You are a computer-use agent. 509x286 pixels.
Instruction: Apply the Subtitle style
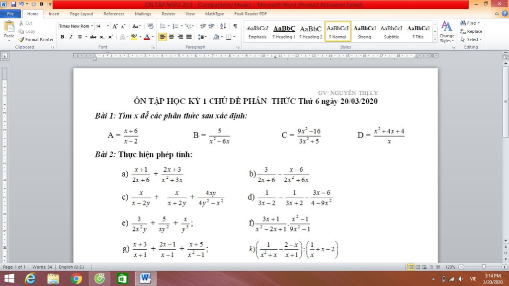[x=392, y=32]
